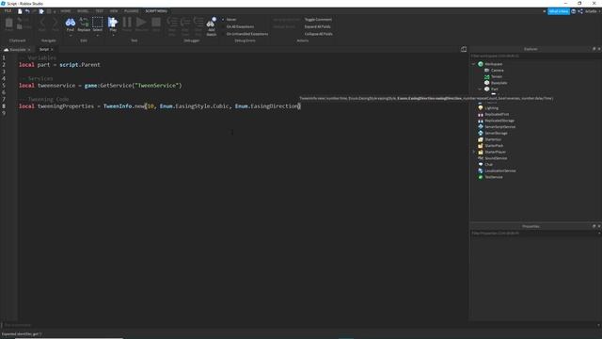Select the On All Exceptions option
The width and height of the screenshot is (602, 339).
point(240,26)
